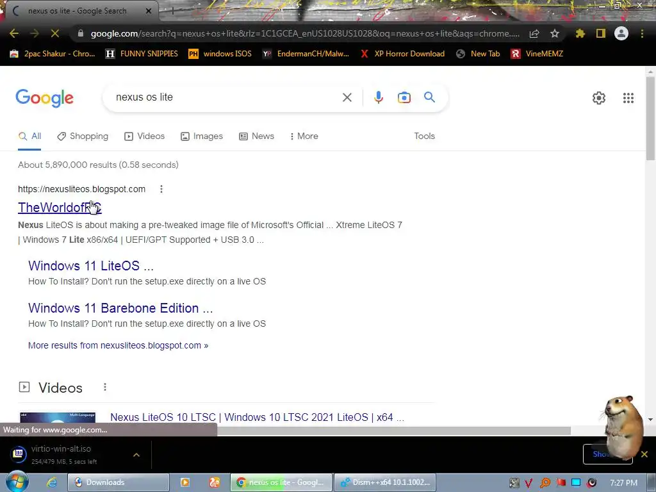Screen dimensions: 656x492
Task: Open a new browser tab
Action: coord(172,11)
